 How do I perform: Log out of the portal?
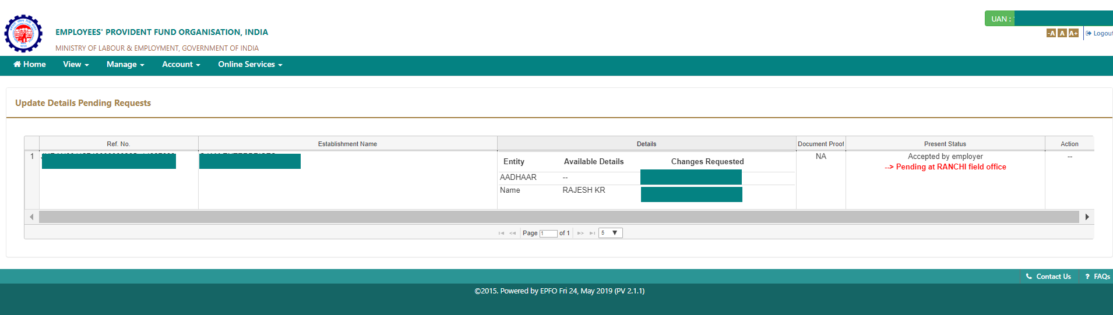[x=1100, y=33]
